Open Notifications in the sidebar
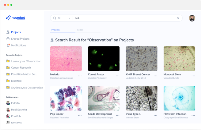The width and height of the screenshot is (201, 130). (x=18, y=45)
